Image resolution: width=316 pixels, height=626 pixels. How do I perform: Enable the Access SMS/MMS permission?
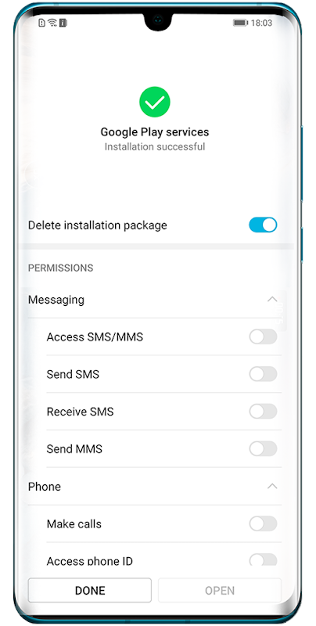tap(263, 336)
